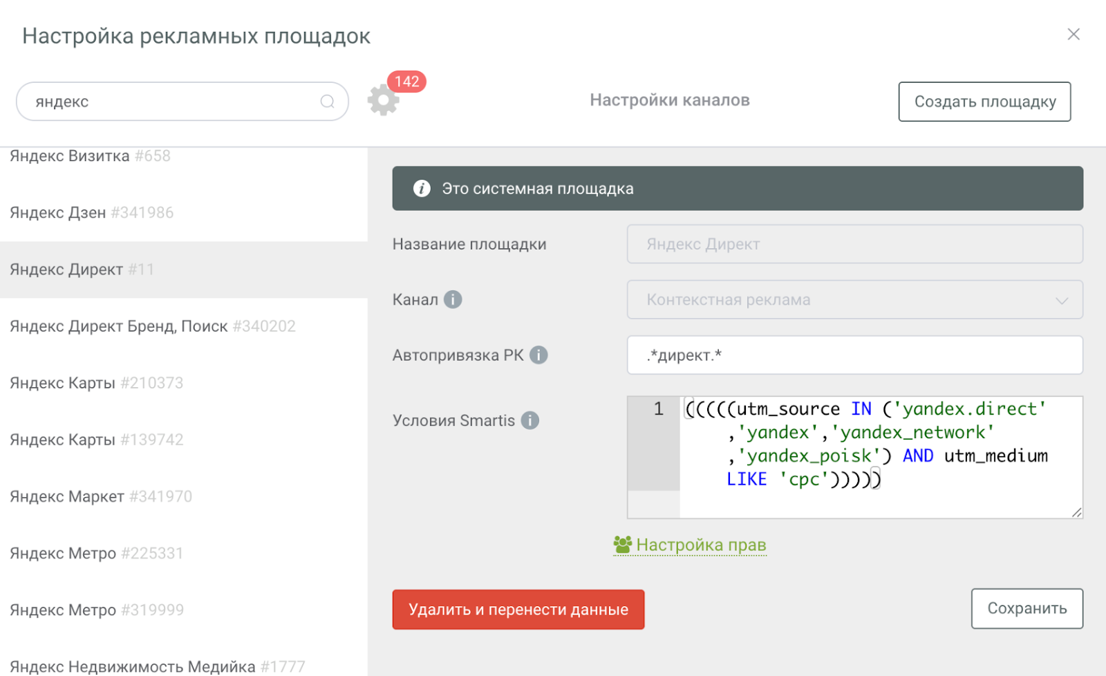This screenshot has width=1106, height=676.
Task: Click the red 142 notification badge
Action: tap(406, 82)
